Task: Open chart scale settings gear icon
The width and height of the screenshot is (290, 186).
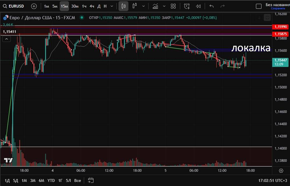Action: pos(281,171)
